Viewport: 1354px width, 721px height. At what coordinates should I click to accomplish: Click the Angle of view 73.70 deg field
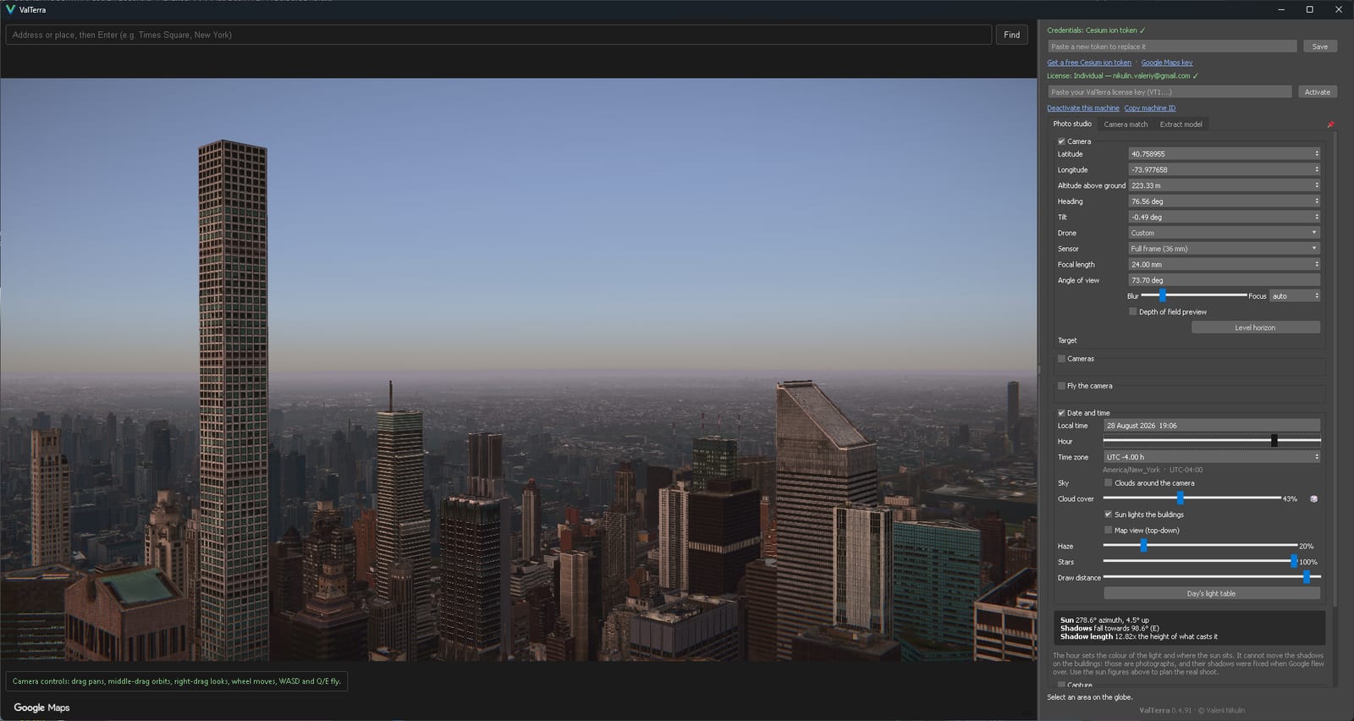coord(1224,280)
